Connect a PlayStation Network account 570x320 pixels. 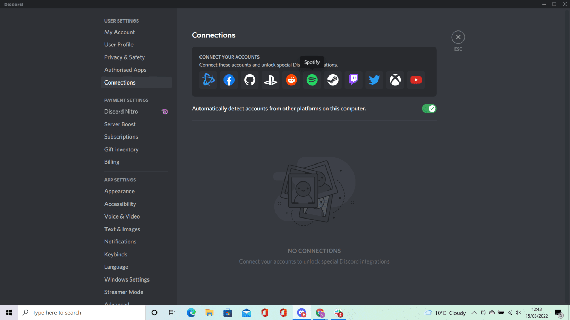click(x=271, y=80)
